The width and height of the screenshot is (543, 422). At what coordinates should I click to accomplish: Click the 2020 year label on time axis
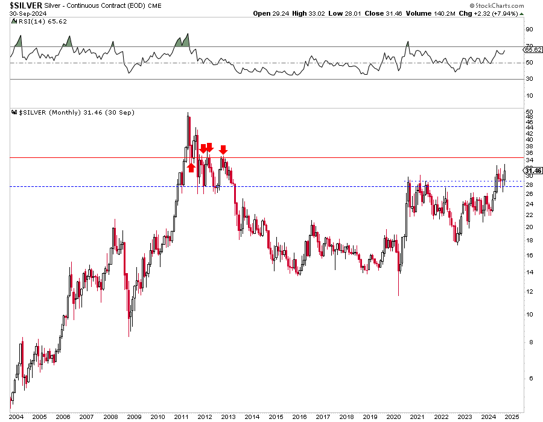[x=393, y=417]
